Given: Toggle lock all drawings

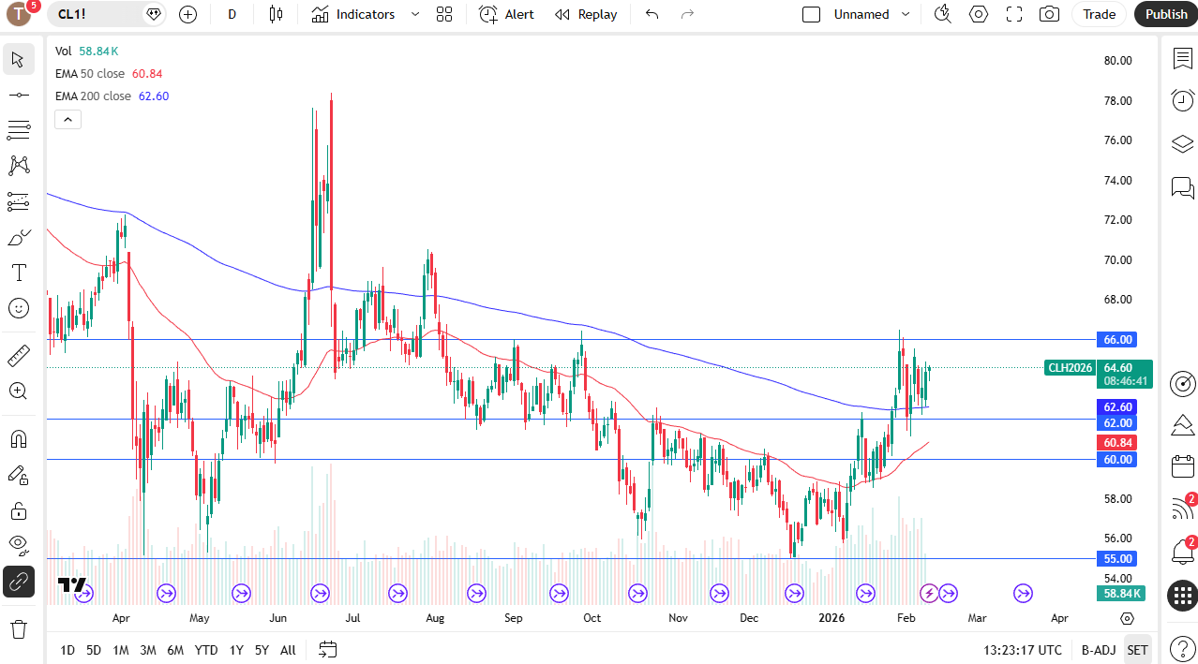Looking at the screenshot, I should pos(19,510).
